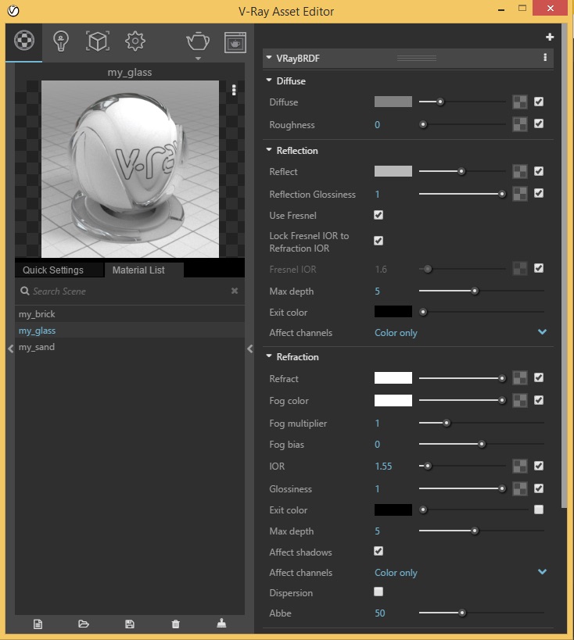This screenshot has height=640, width=574.
Task: Open Fog color texture map slot
Action: point(520,400)
